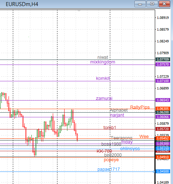Select the friday line label

coord(127,142)
